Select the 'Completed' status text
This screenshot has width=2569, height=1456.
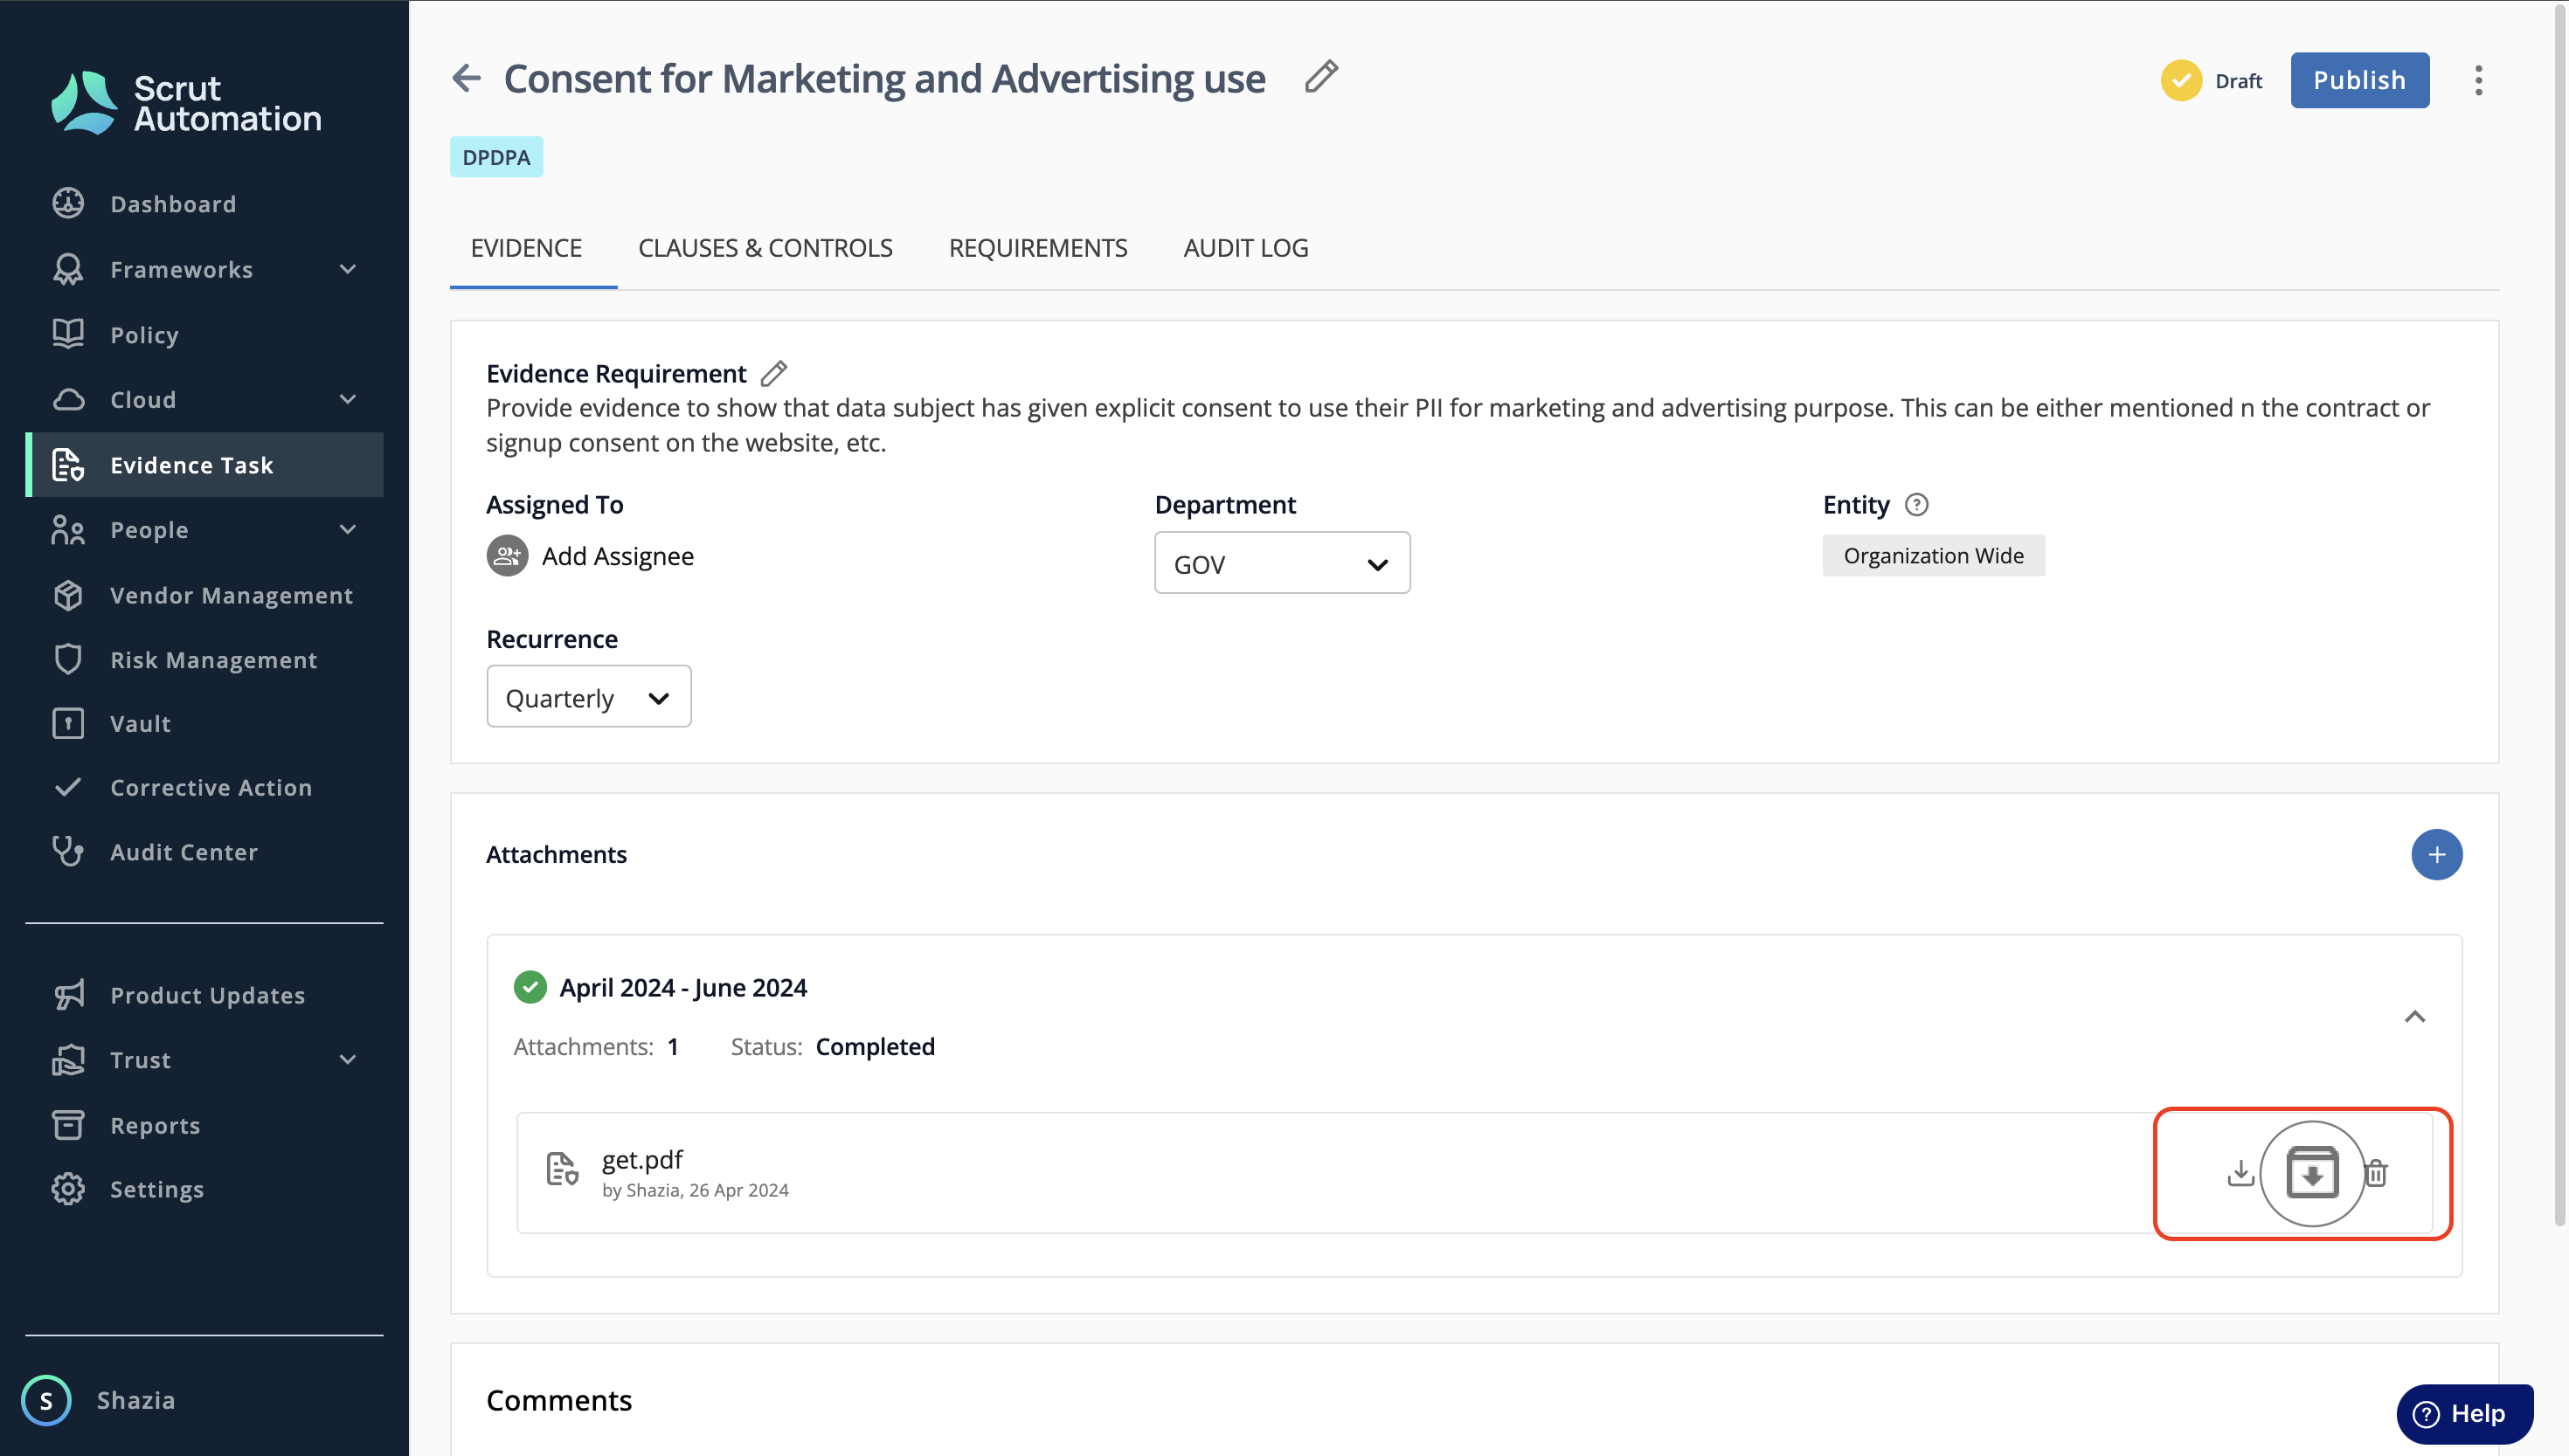876,1046
